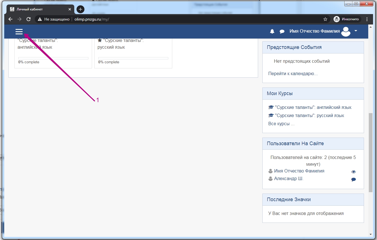Open Chrome three-dot menu

pos(367,19)
